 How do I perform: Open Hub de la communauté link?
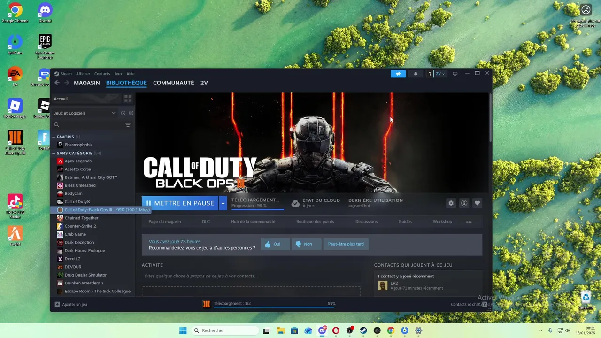(253, 222)
